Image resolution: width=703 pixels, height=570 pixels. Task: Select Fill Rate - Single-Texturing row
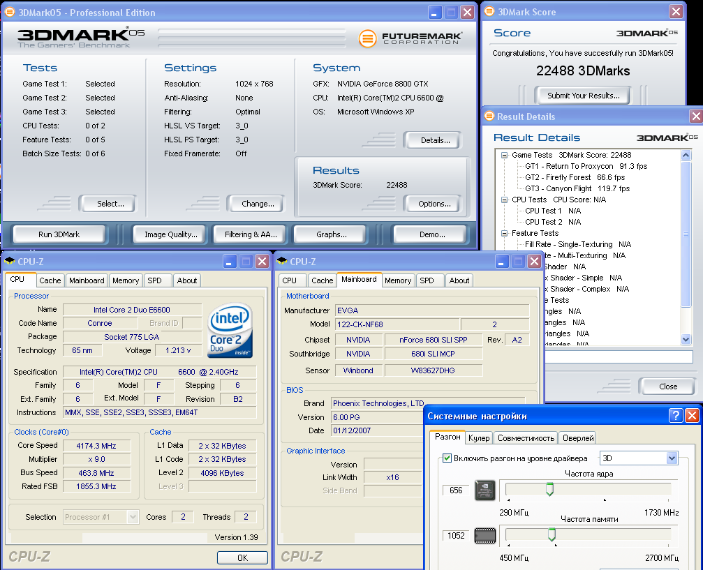coord(578,244)
